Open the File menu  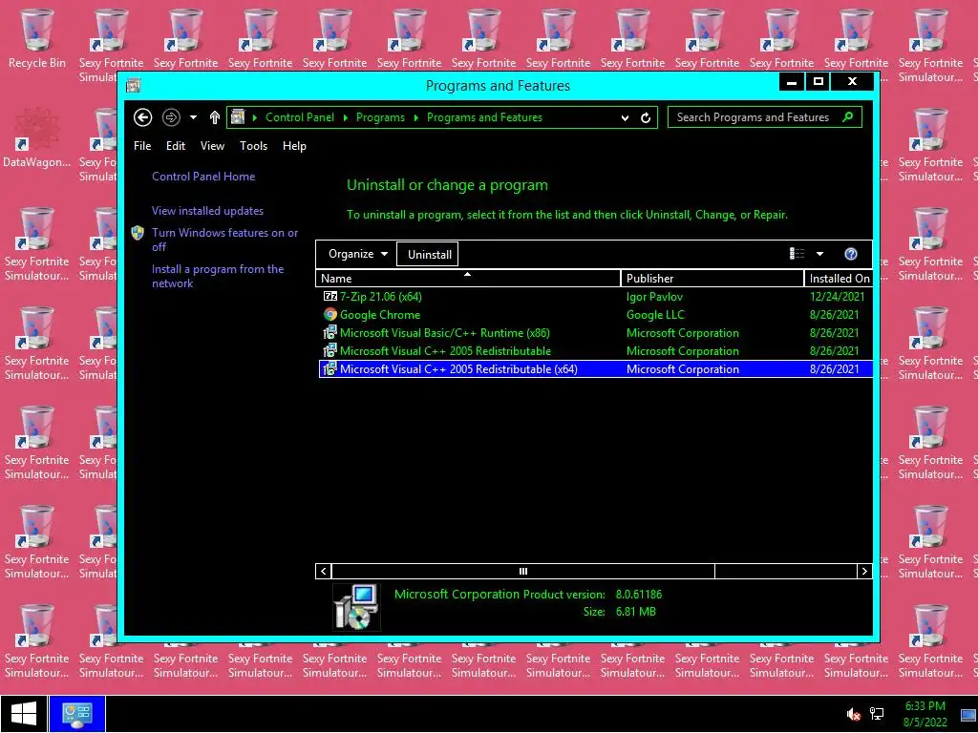[x=142, y=146]
